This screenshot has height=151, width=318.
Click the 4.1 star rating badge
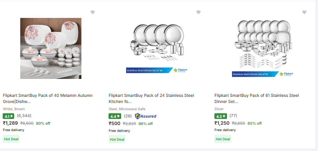tap(8, 116)
